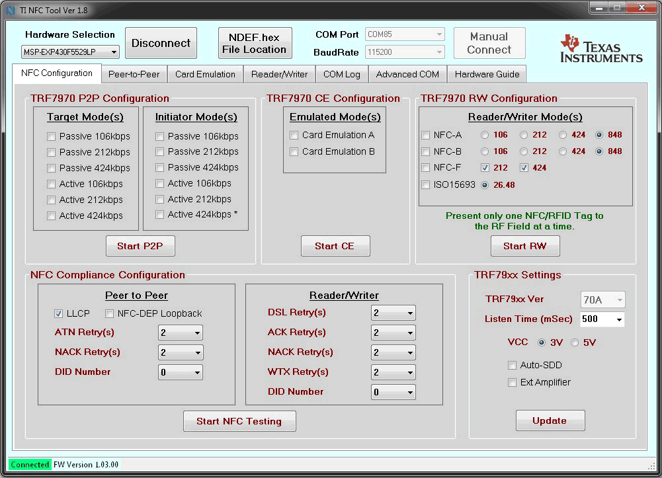Enable Passive 106kbps Target Mode
The width and height of the screenshot is (662, 478).
(x=51, y=136)
